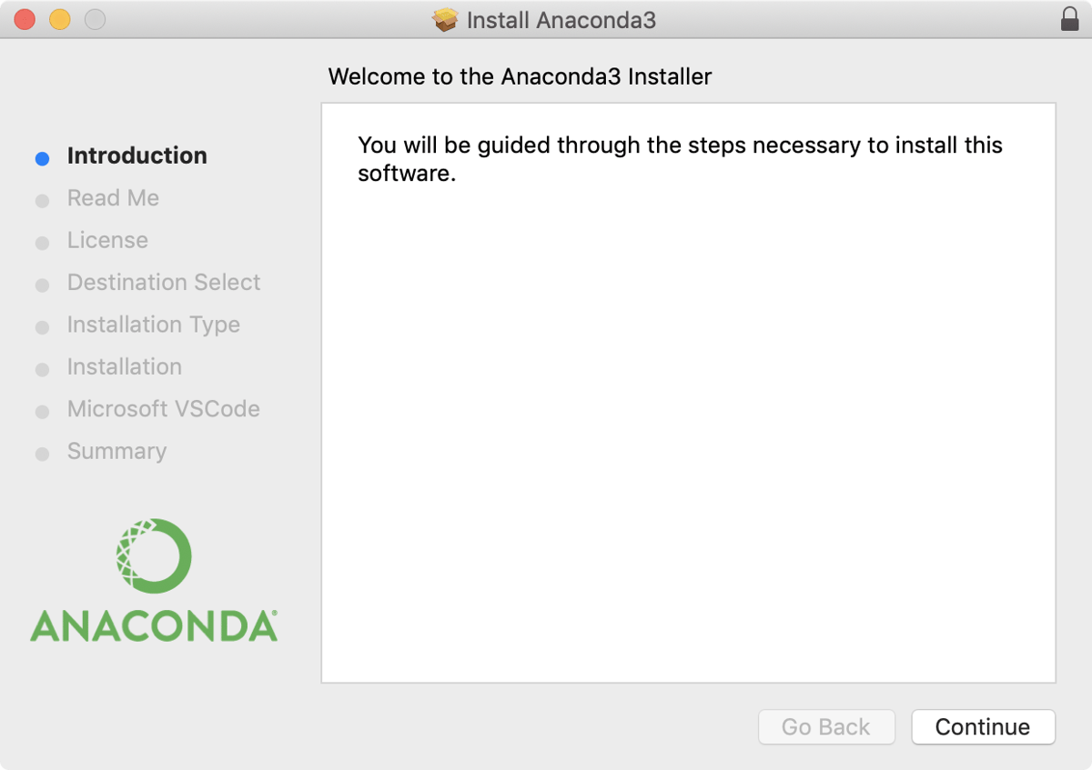The width and height of the screenshot is (1092, 770).
Task: Click the ANACONDA wordmark text
Action: [154, 625]
